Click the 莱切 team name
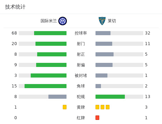The width and height of the screenshot is (162, 124). (x=112, y=21)
